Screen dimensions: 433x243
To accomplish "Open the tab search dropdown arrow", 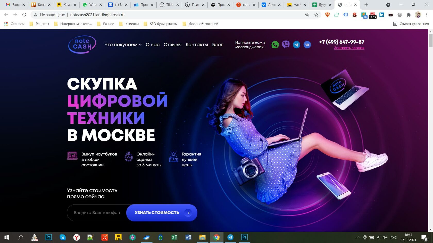I will pos(388,5).
